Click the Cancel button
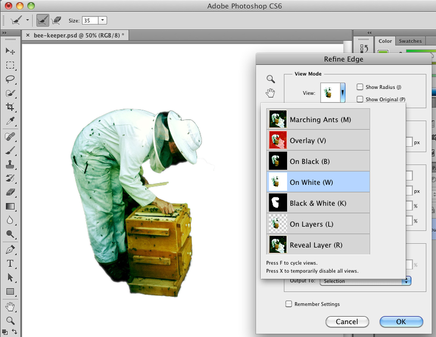The height and width of the screenshot is (337, 436). coord(346,322)
